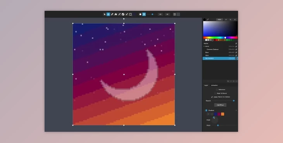283x143 pixels.
Task: Select the brush tool in toolbar
Action: (x=127, y=14)
